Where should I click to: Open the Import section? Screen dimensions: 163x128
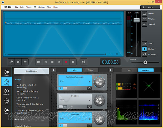pos(7,73)
